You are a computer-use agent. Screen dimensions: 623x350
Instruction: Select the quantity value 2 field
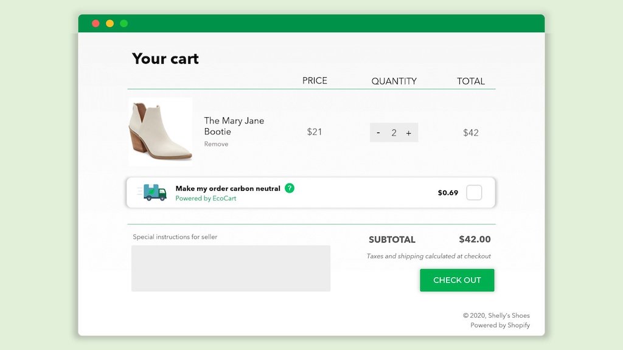pyautogui.click(x=394, y=132)
